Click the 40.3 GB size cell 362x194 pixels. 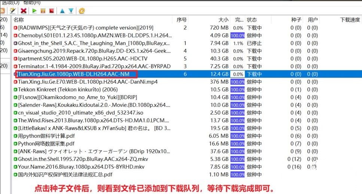point(219,59)
